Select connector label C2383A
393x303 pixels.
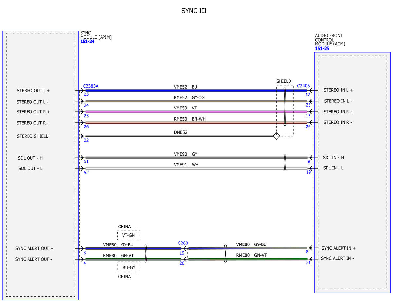click(x=91, y=86)
